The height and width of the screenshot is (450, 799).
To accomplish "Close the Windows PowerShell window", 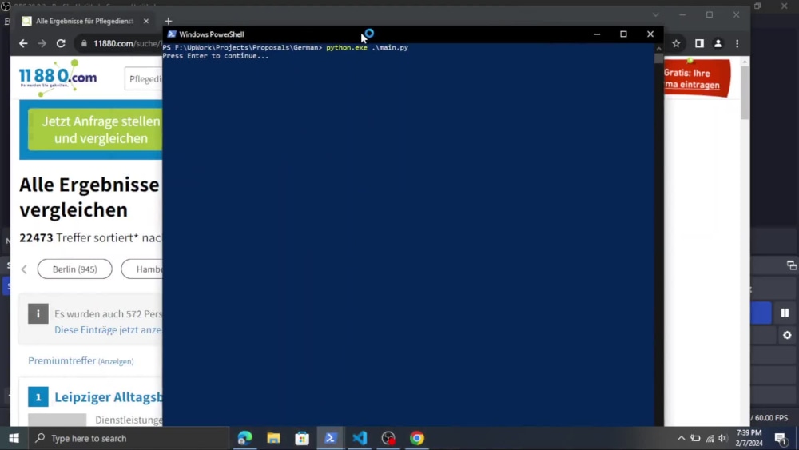I will pos(650,34).
